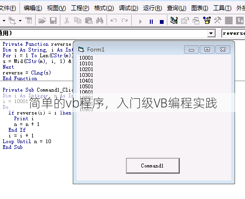
Task: Click the Form1 title bar text
Action: click(96, 50)
